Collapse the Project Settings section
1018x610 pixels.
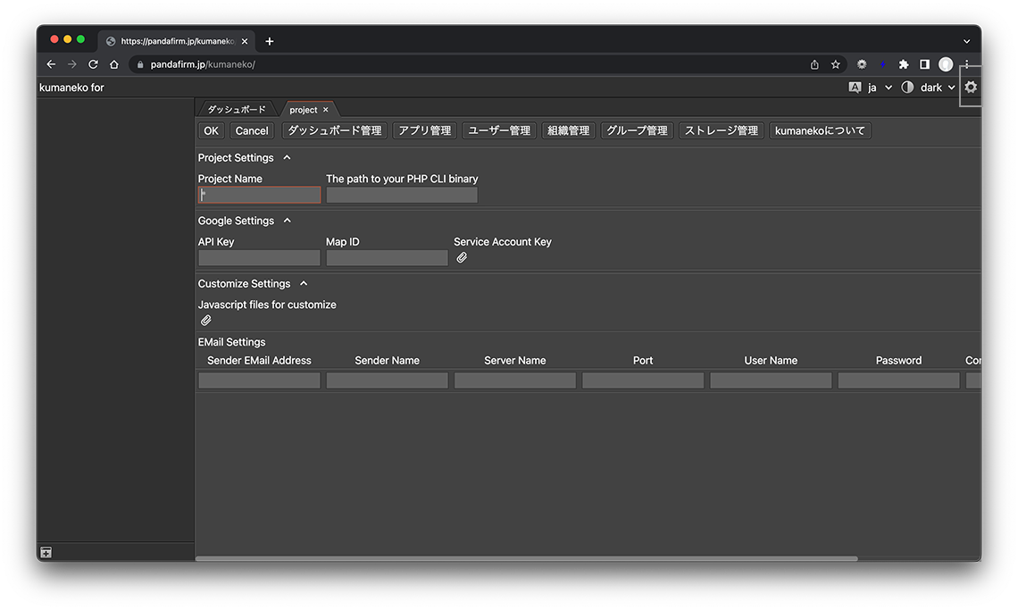[287, 158]
